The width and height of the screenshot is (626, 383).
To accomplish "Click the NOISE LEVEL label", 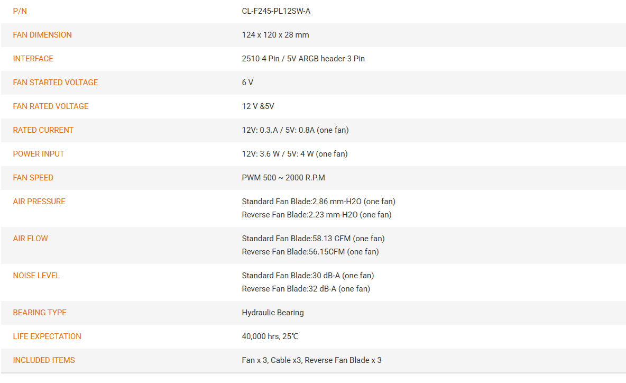I will click(36, 276).
